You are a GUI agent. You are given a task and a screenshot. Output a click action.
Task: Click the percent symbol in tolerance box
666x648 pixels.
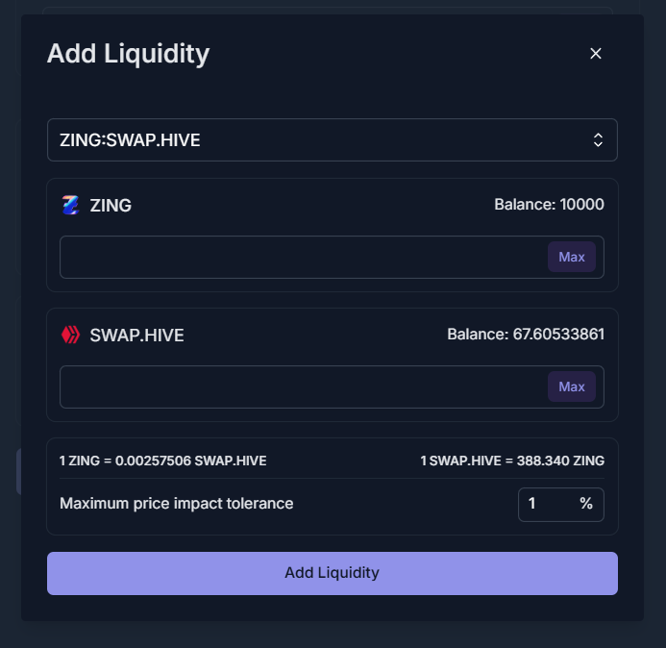586,504
